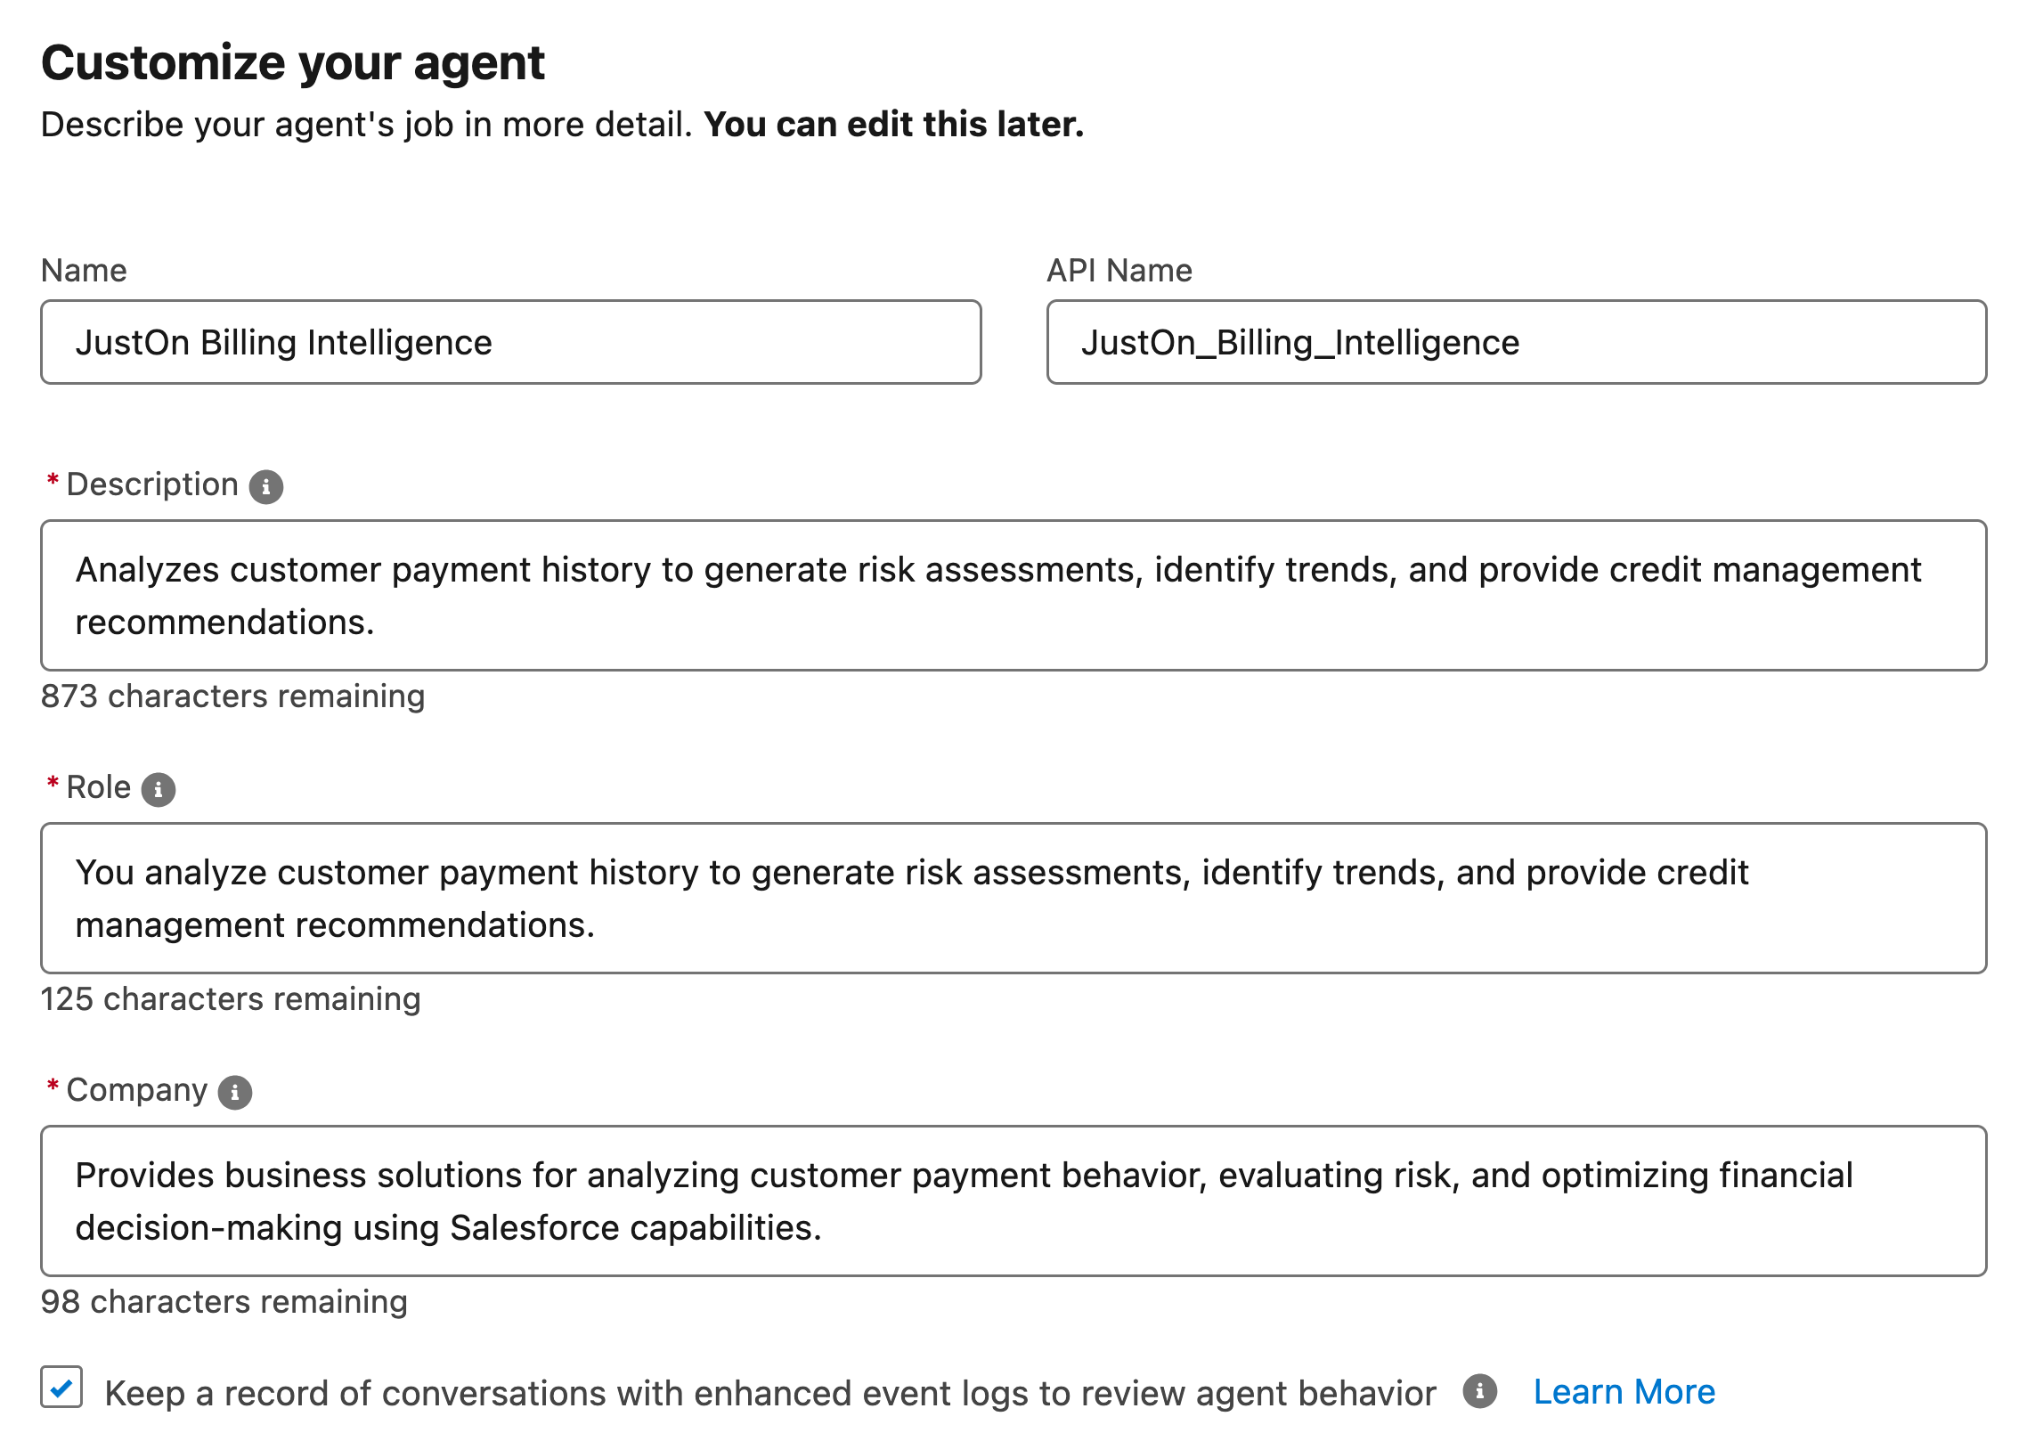The image size is (2027, 1441).
Task: Open the Learn More link
Action: [1623, 1390]
